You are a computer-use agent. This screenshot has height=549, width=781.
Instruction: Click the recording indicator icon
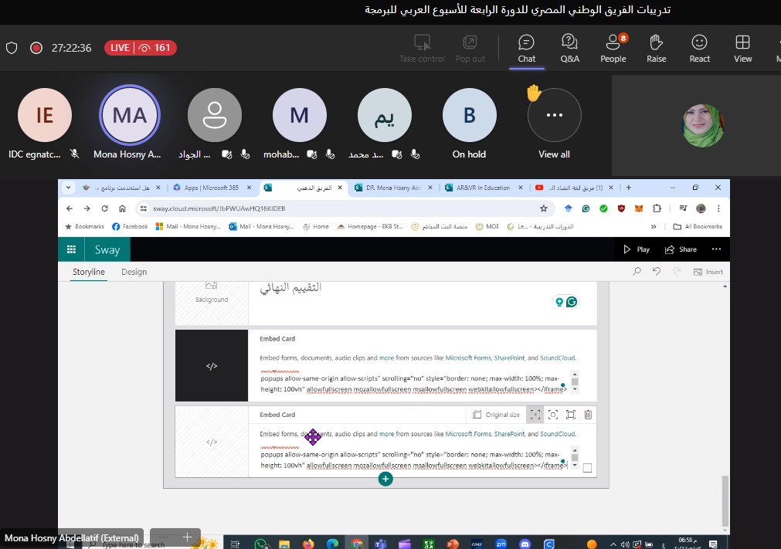[x=36, y=48]
